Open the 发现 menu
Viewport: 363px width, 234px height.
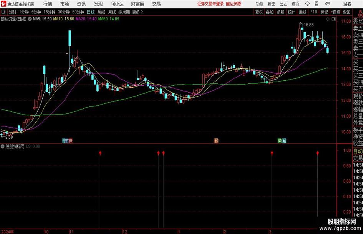(98, 4)
